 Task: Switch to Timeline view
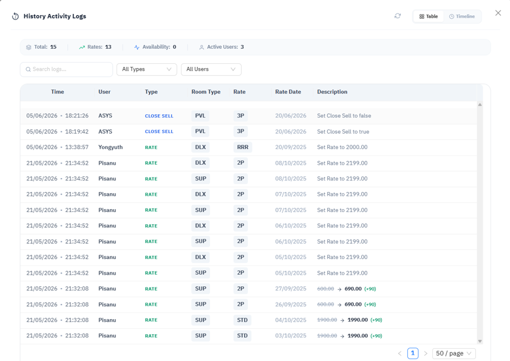coord(462,16)
